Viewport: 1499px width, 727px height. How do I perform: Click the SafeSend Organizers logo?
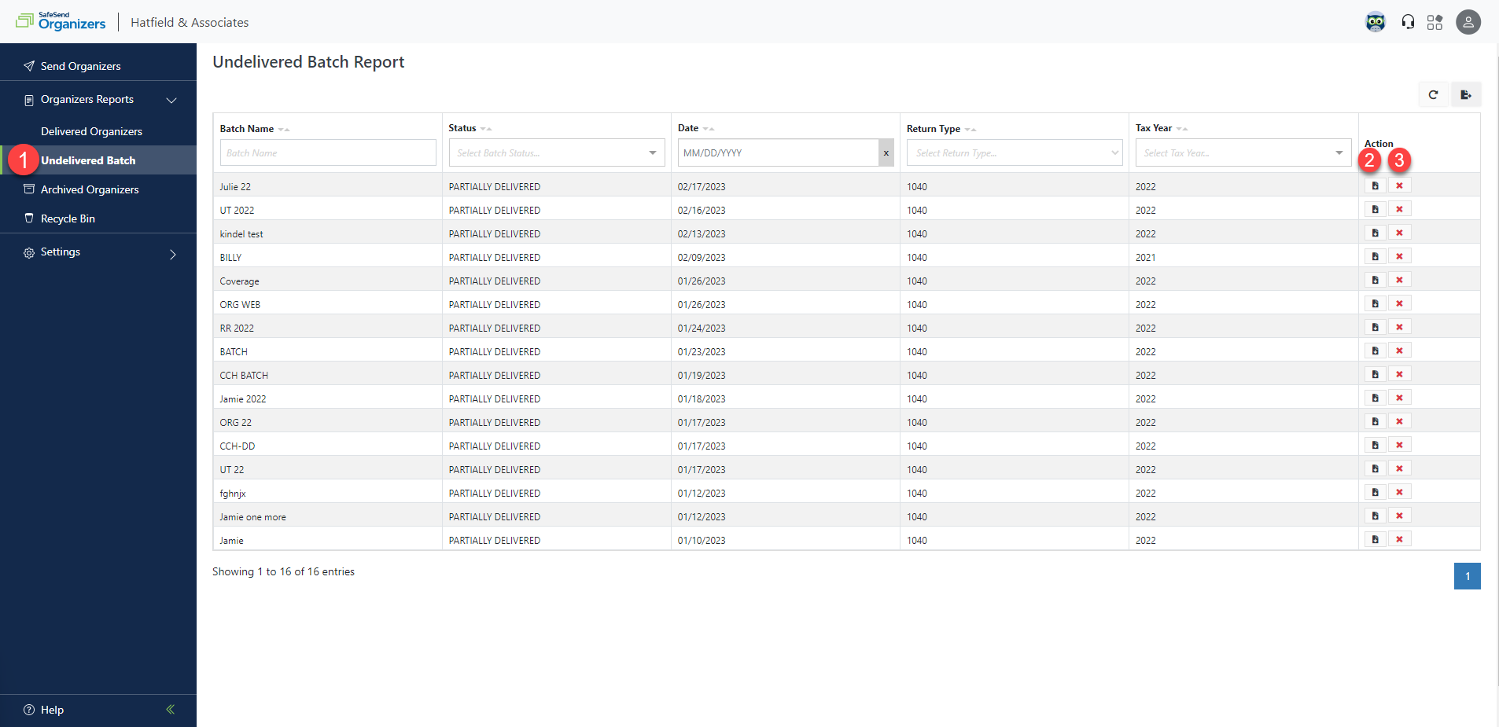pos(61,21)
